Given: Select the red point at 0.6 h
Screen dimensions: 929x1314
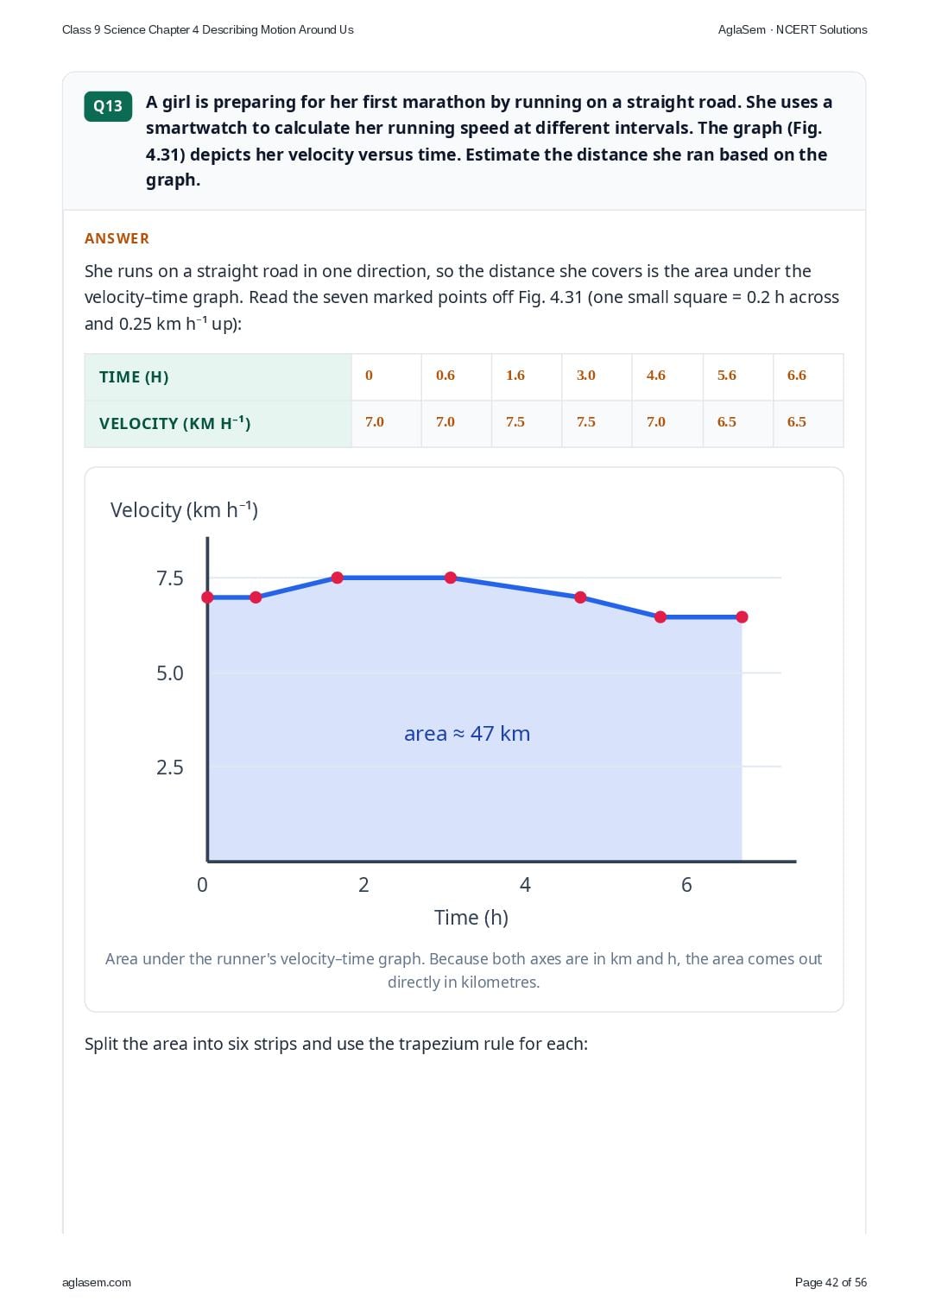Looking at the screenshot, I should click(256, 597).
